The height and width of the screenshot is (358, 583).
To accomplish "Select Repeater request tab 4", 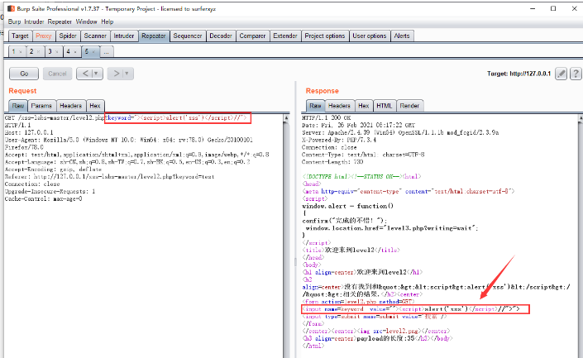I will pos(68,51).
